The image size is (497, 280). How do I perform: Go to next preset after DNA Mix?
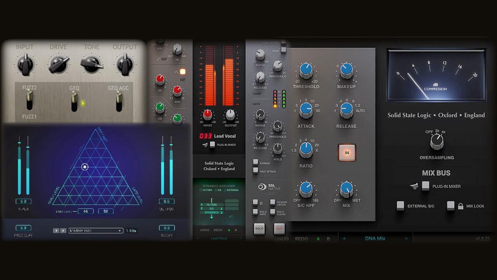tap(407, 238)
